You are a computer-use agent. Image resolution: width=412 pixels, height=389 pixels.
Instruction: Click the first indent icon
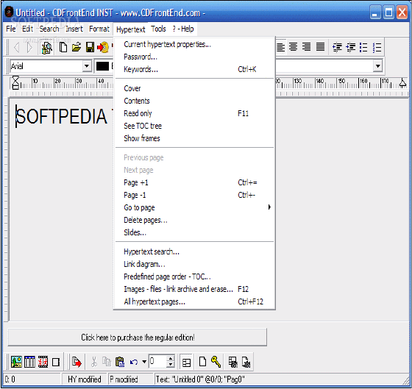(337, 48)
